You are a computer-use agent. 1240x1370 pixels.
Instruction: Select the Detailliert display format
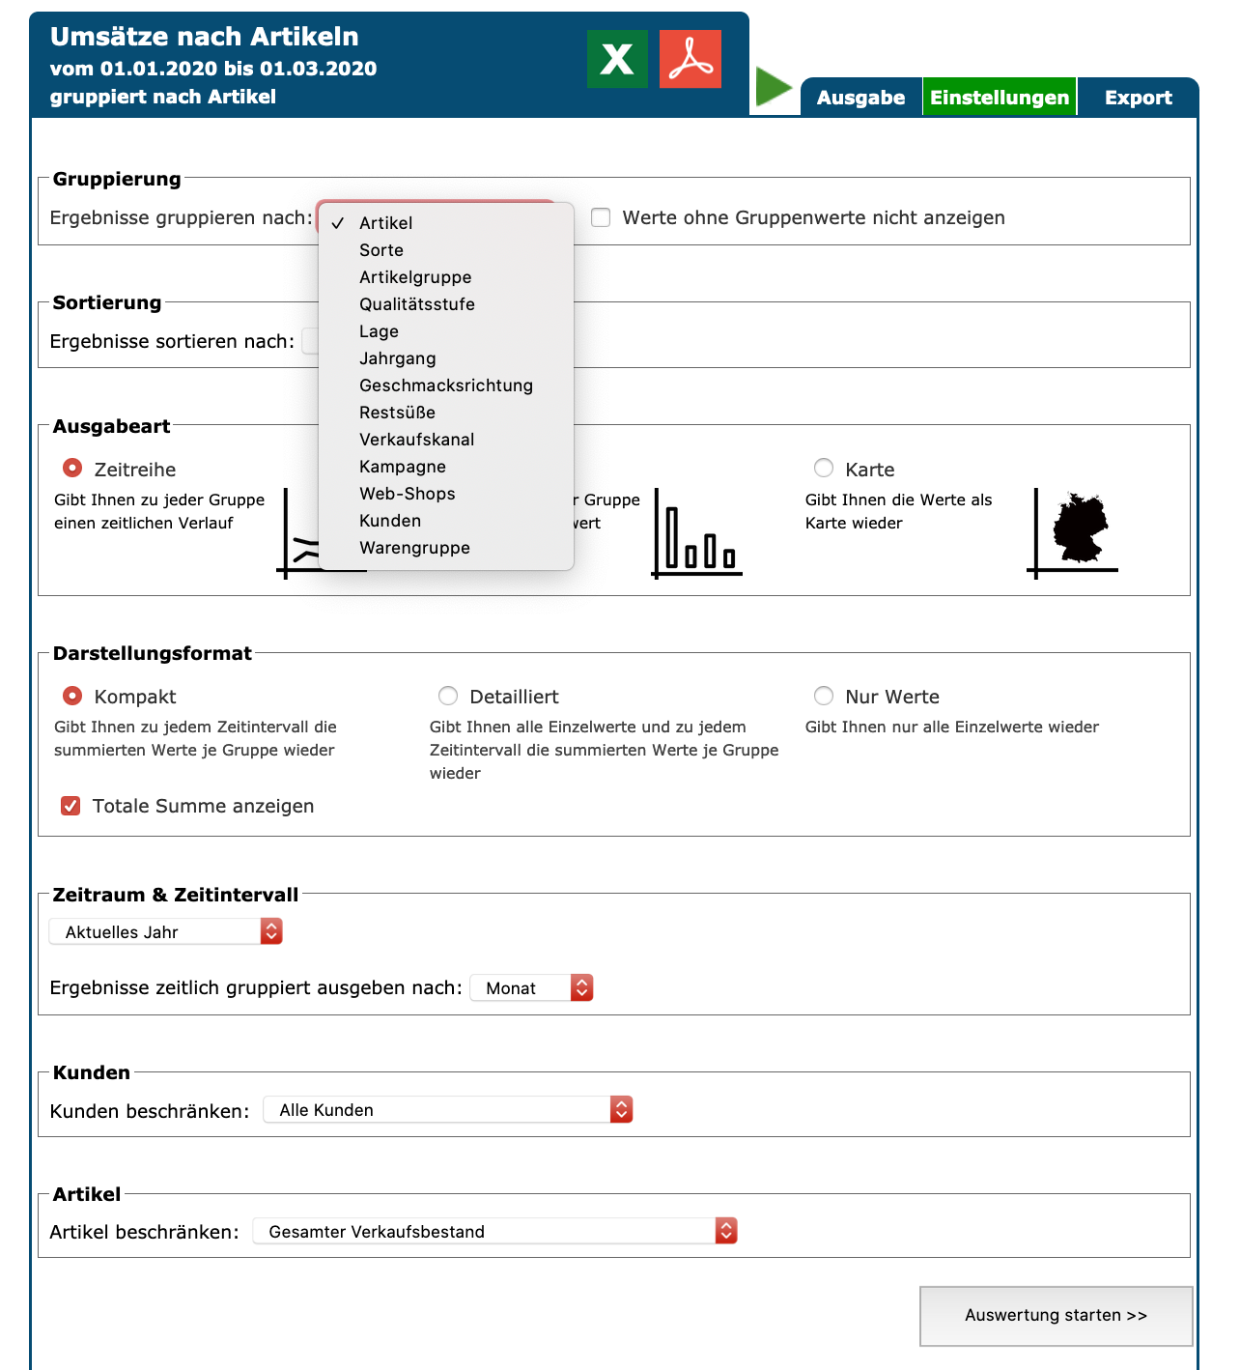click(448, 696)
